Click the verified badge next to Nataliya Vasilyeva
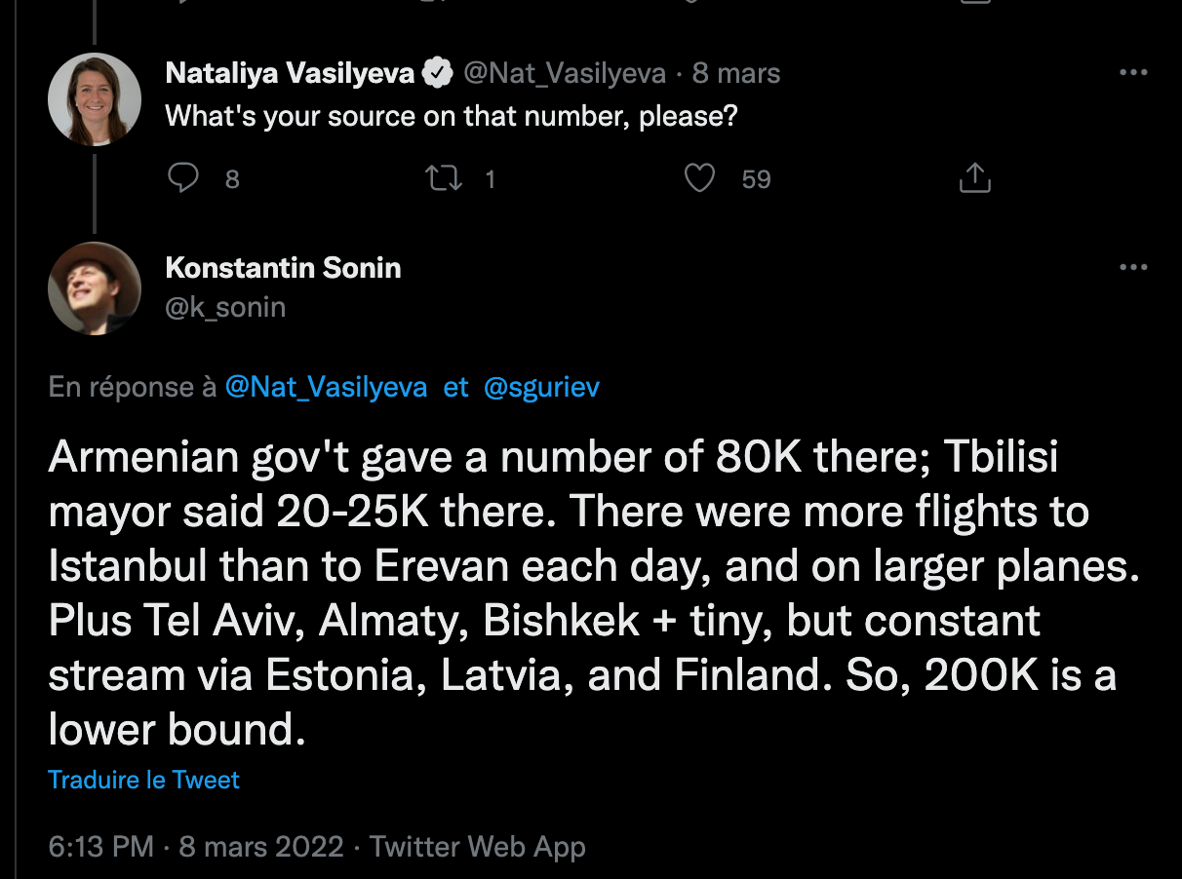The image size is (1182, 879). [437, 73]
